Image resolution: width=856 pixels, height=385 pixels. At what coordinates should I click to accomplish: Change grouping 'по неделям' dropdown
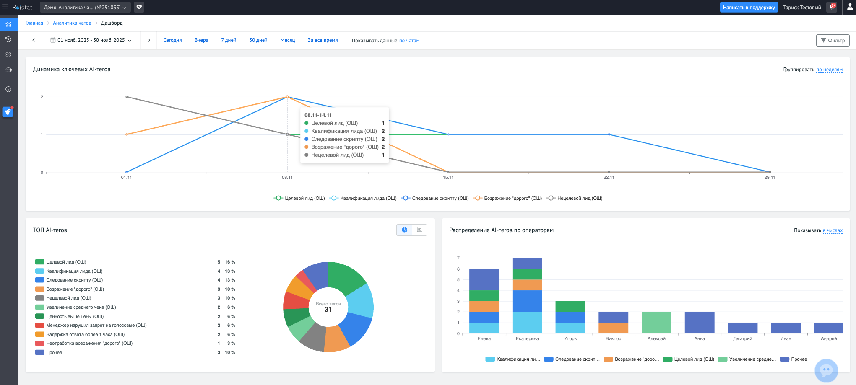pyautogui.click(x=829, y=70)
